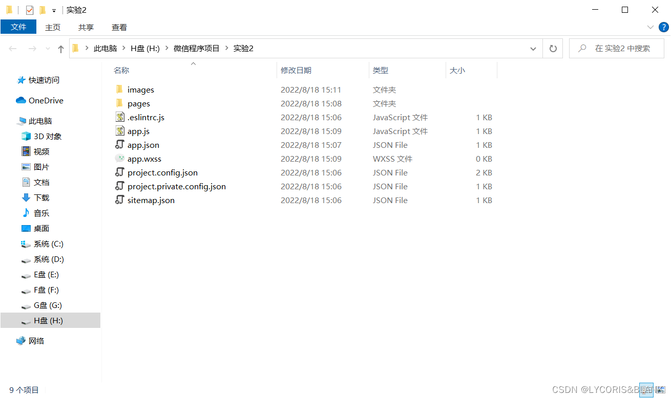Click the project.private.config.json file icon
Viewport: 671px width, 398px height.
119,186
